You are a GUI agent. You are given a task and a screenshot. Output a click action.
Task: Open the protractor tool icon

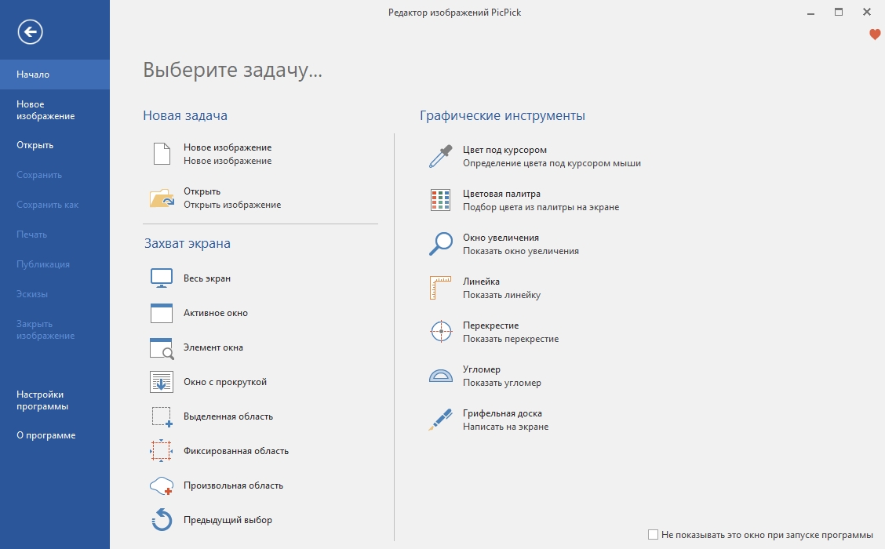tap(441, 376)
